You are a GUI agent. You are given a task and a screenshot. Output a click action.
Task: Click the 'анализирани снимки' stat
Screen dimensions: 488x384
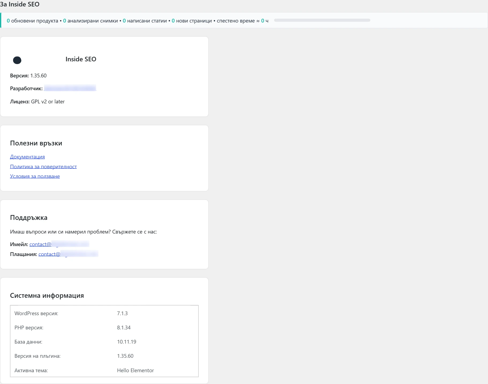(x=90, y=21)
